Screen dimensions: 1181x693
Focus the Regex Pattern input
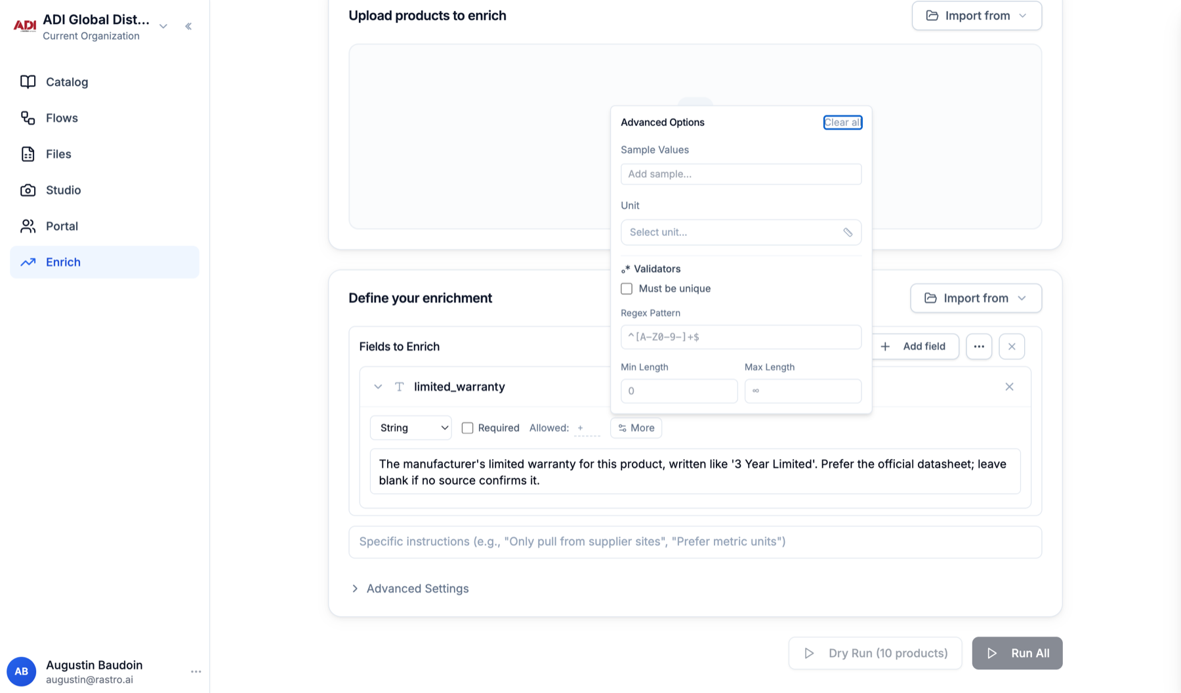click(741, 337)
